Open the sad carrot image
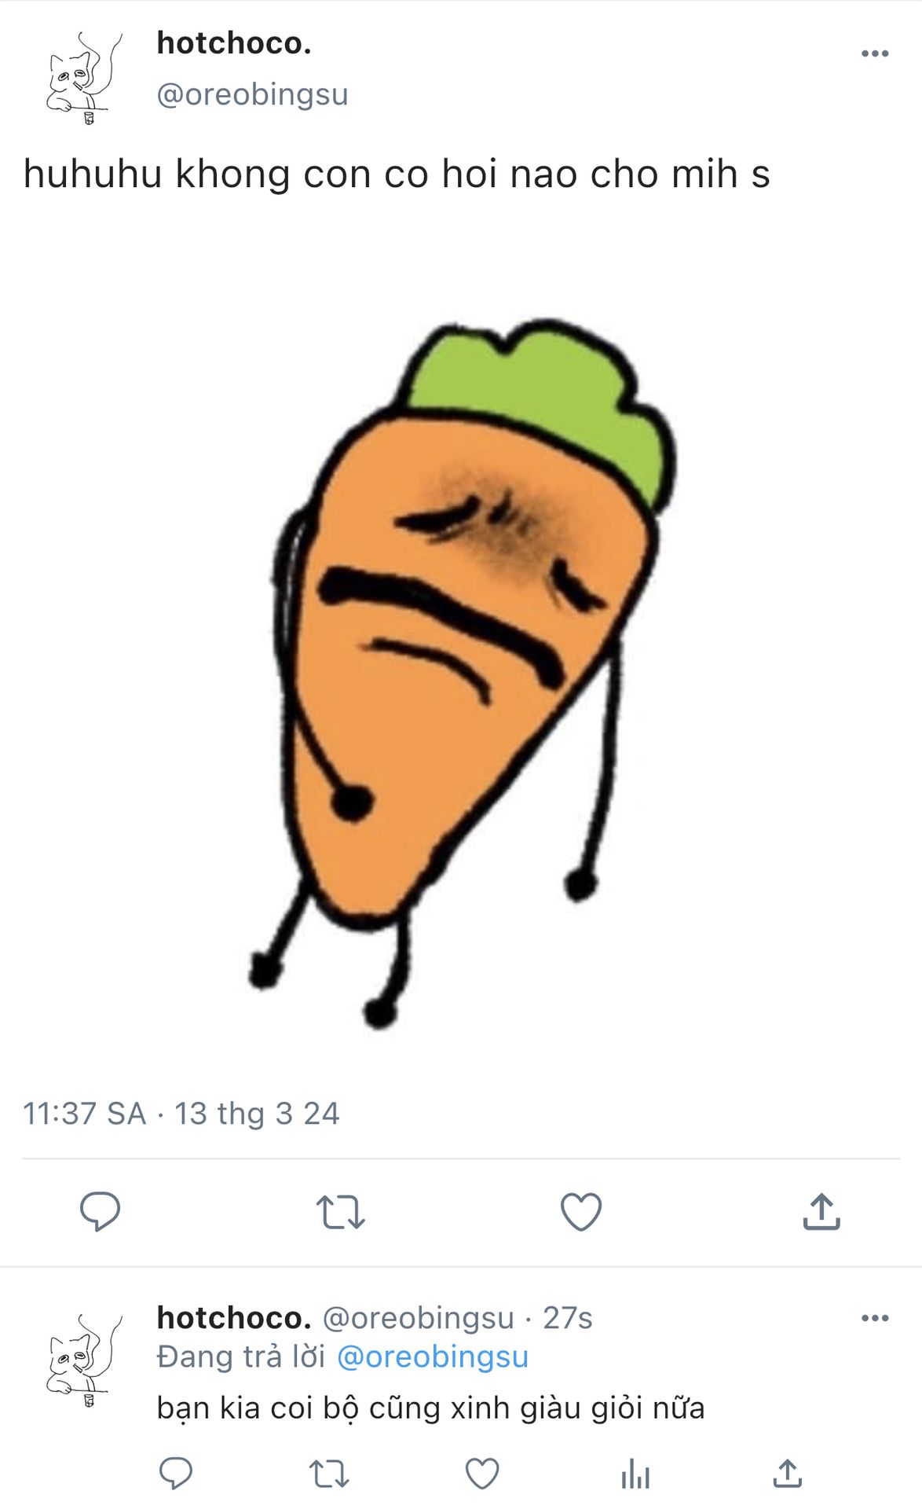 tap(462, 674)
